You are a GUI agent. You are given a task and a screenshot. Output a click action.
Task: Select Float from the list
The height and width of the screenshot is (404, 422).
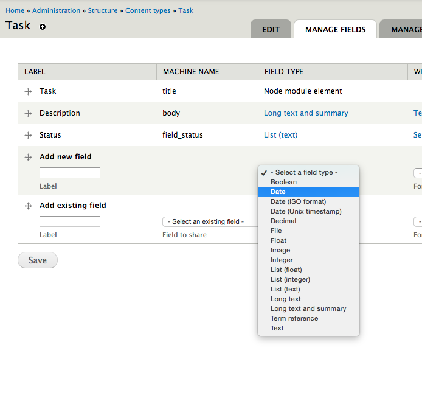[x=308, y=240]
